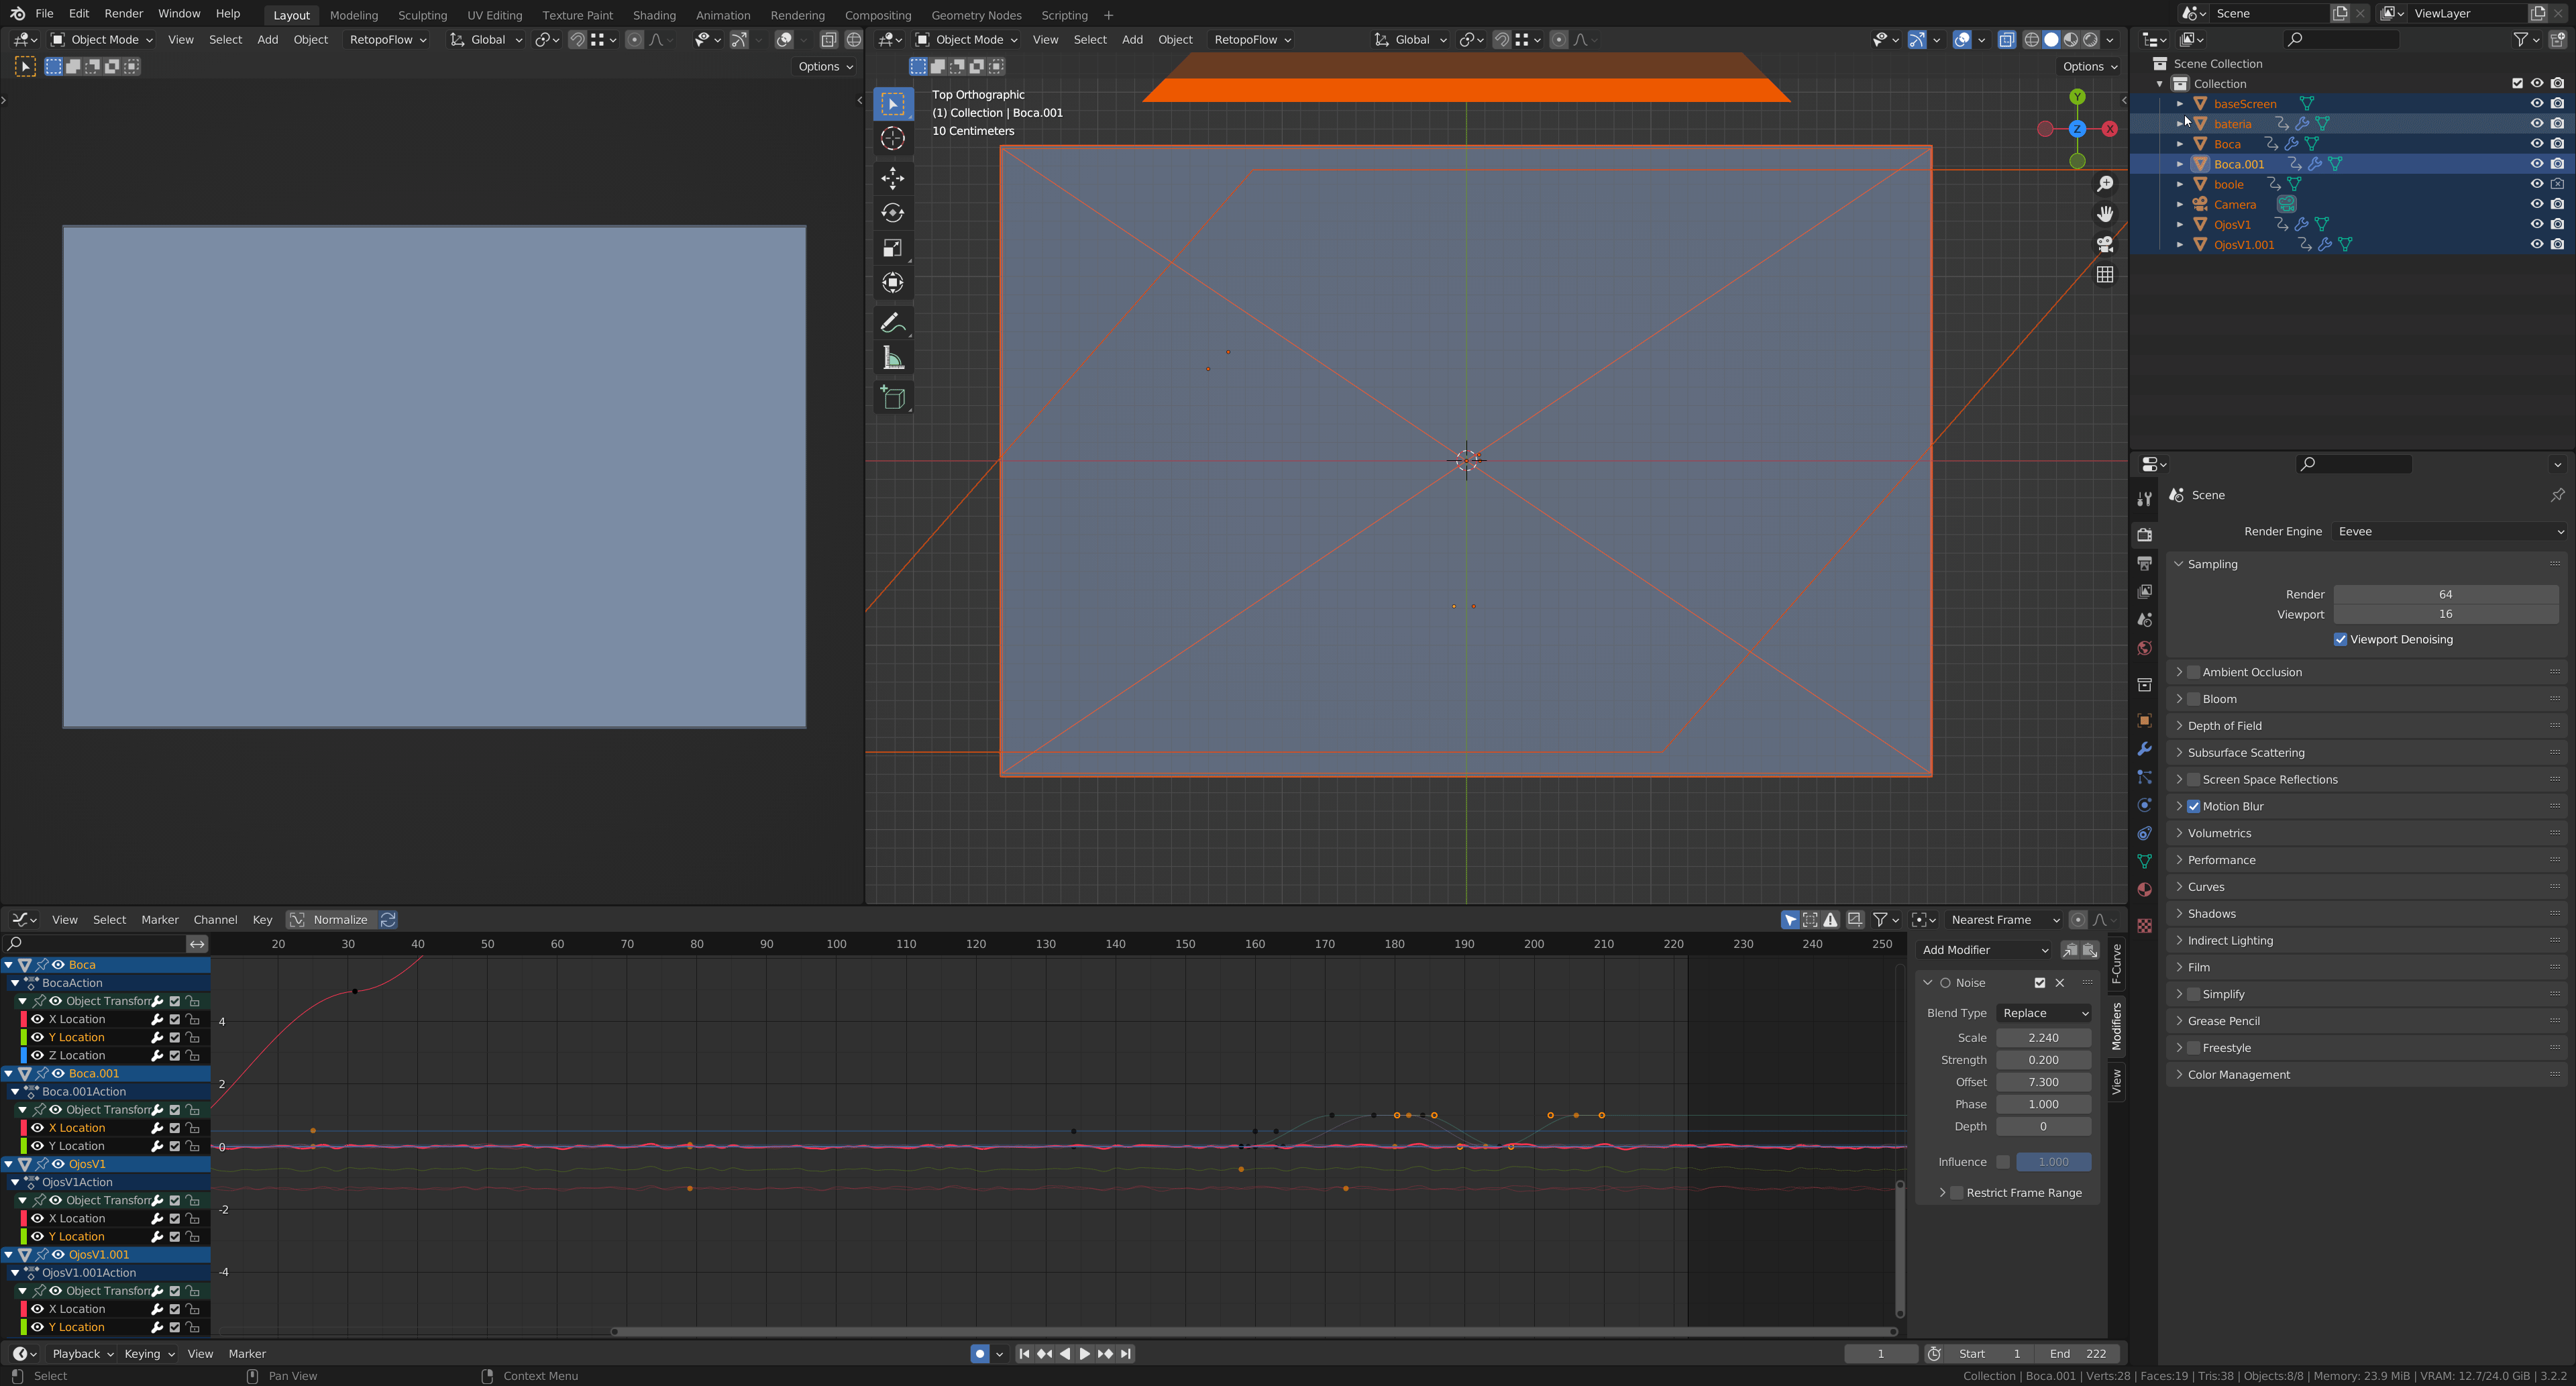The height and width of the screenshot is (1386, 2576).
Task: Toggle camera view icon in viewport
Action: pyautogui.click(x=2105, y=244)
